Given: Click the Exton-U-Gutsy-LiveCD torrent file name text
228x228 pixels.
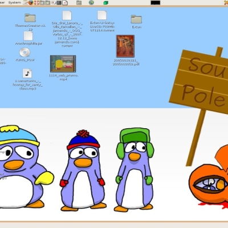Looking at the screenshot, I should click(x=102, y=26).
